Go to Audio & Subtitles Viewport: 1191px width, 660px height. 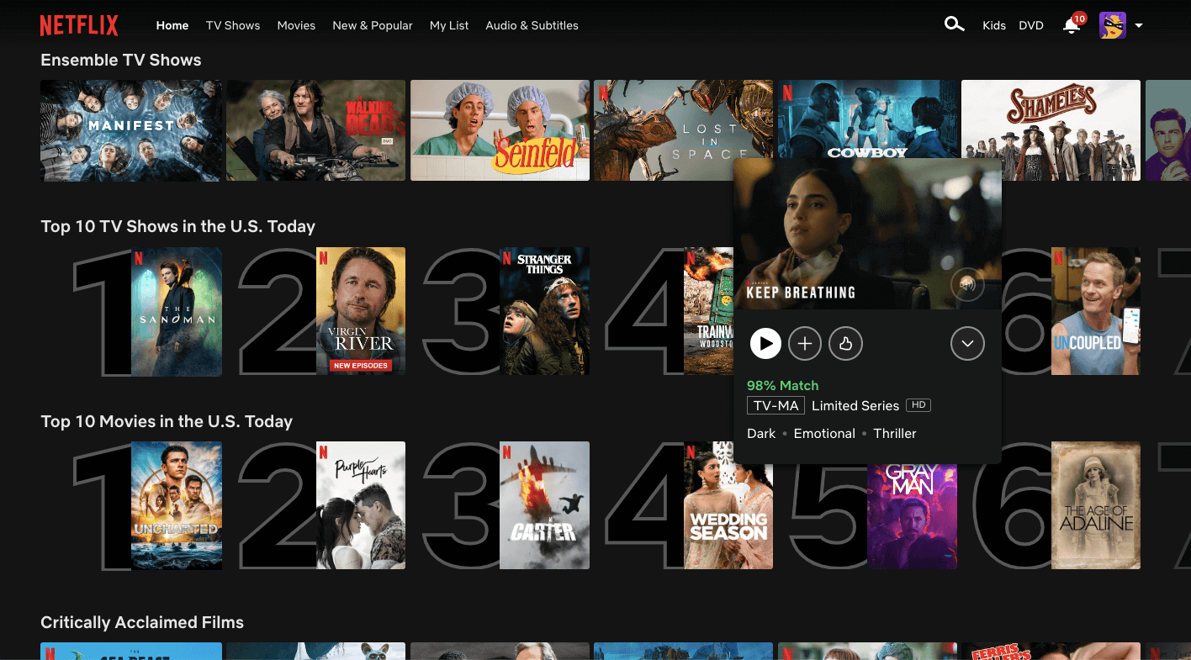pyautogui.click(x=532, y=25)
